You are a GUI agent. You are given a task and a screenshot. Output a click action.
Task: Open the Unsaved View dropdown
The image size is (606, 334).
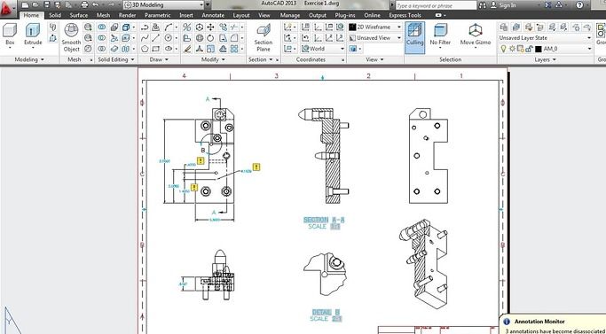click(375, 38)
